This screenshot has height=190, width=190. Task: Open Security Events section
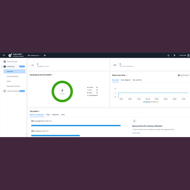[12, 61]
